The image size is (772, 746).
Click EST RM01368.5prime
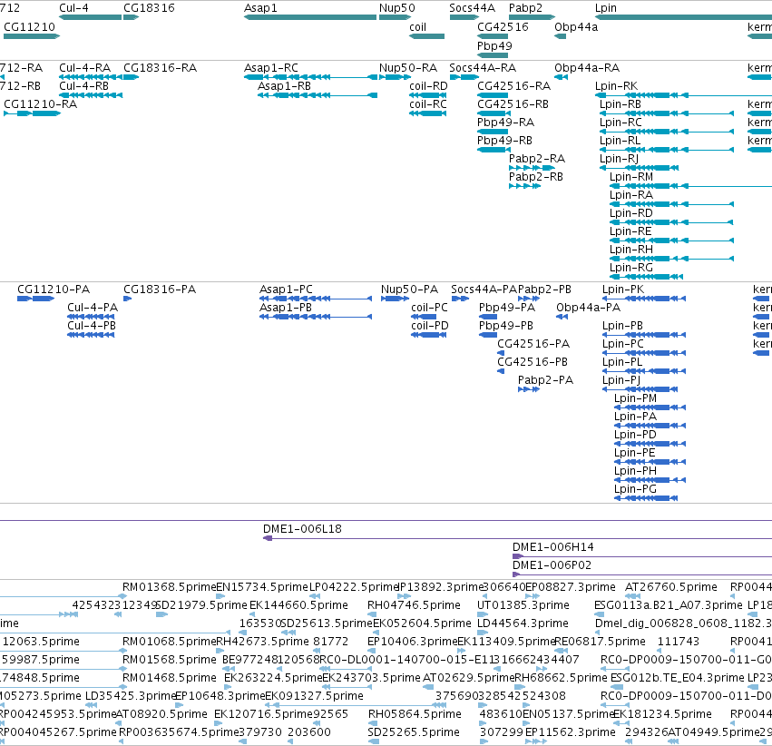coord(170,587)
